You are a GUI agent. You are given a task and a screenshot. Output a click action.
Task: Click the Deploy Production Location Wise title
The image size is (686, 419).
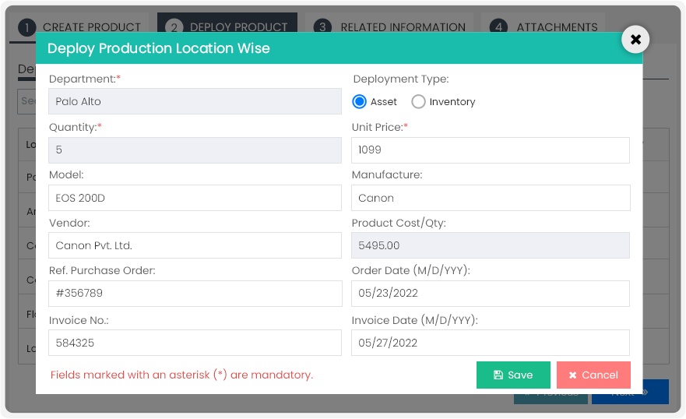coord(158,48)
